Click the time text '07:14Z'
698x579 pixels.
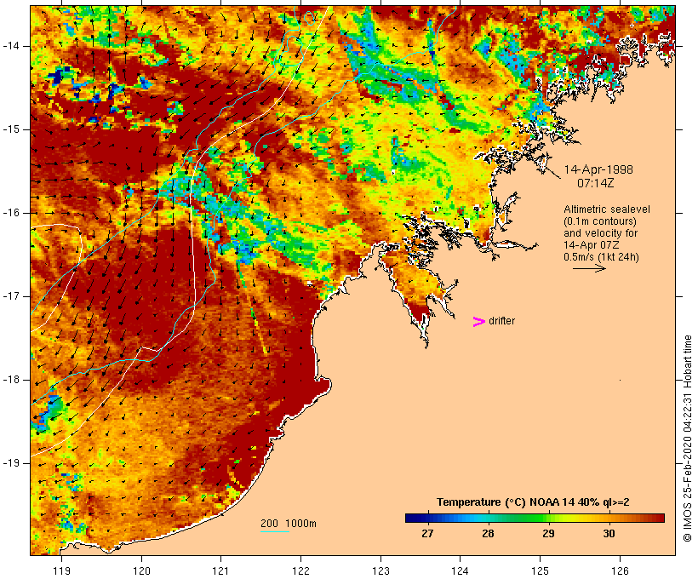click(596, 183)
